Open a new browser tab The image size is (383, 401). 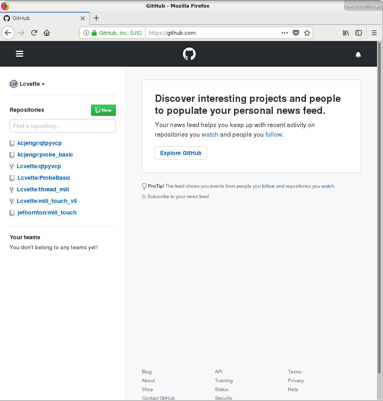[x=96, y=18]
